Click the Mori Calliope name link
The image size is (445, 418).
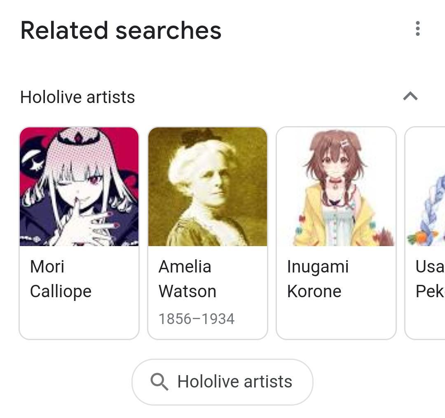[x=61, y=279]
